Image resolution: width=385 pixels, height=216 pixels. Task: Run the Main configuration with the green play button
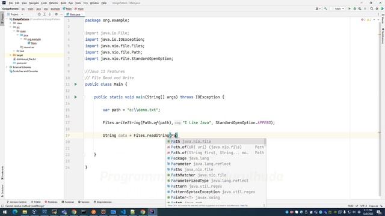coord(350,8)
